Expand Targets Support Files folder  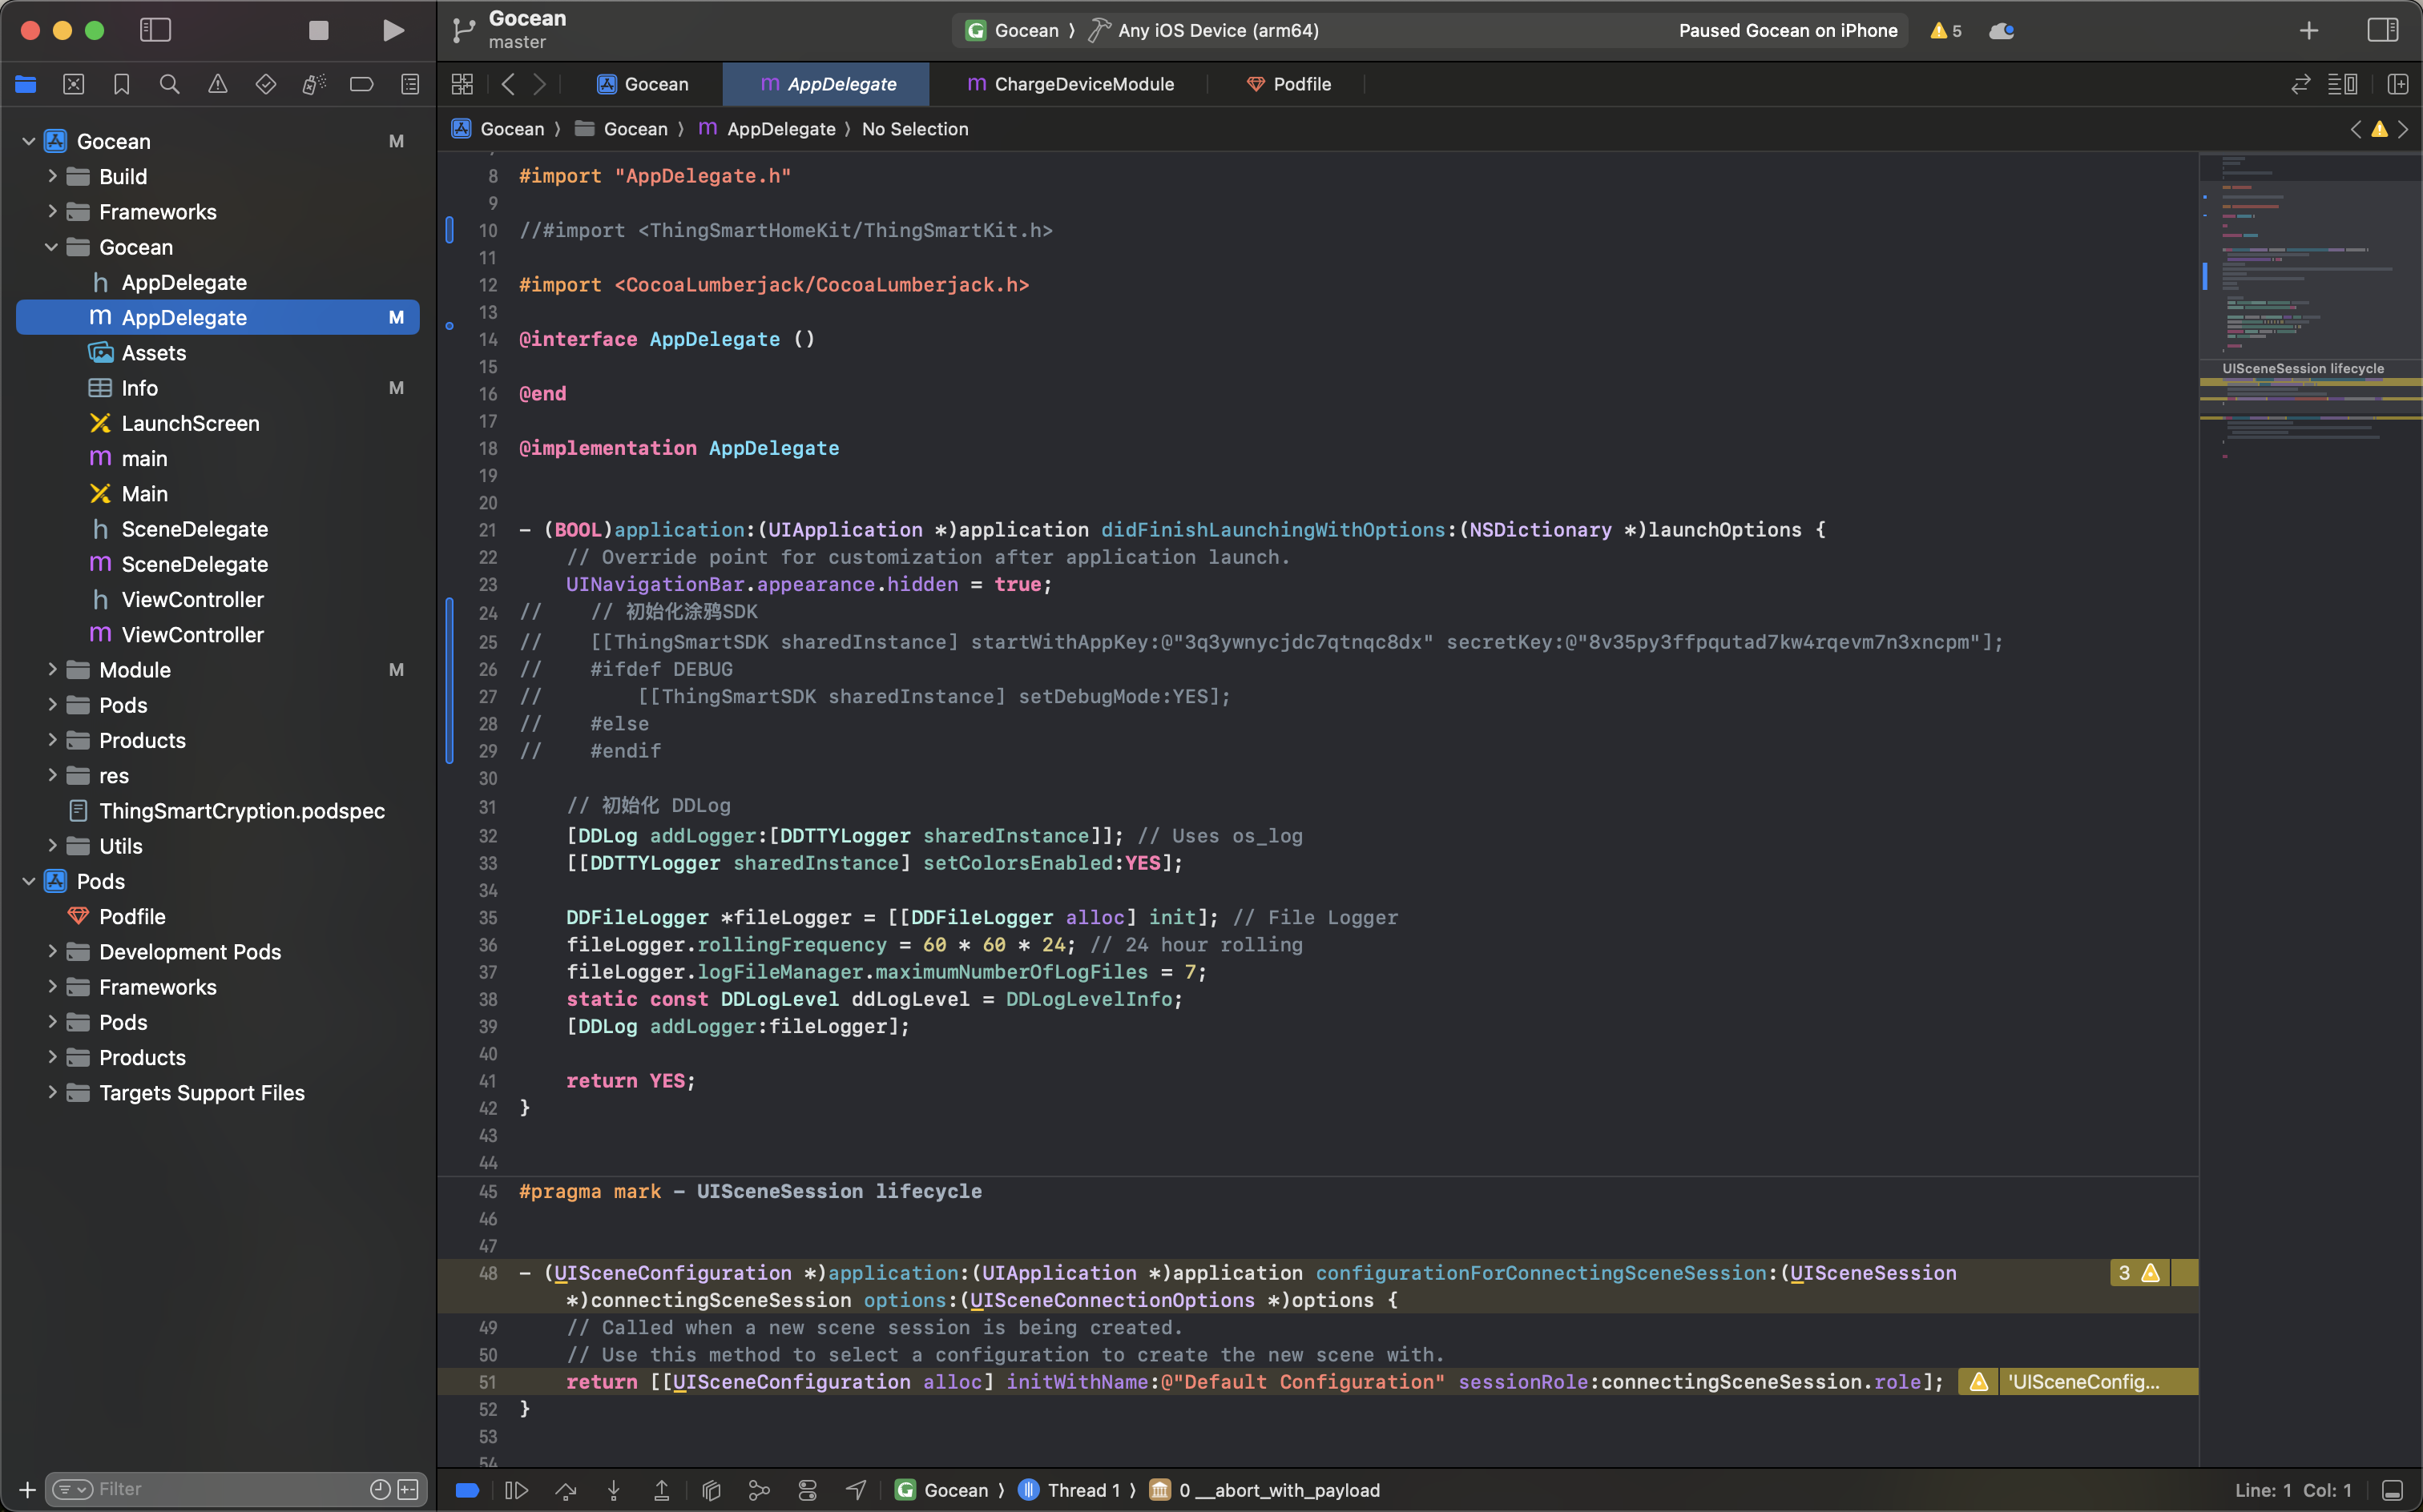pyautogui.click(x=52, y=1093)
